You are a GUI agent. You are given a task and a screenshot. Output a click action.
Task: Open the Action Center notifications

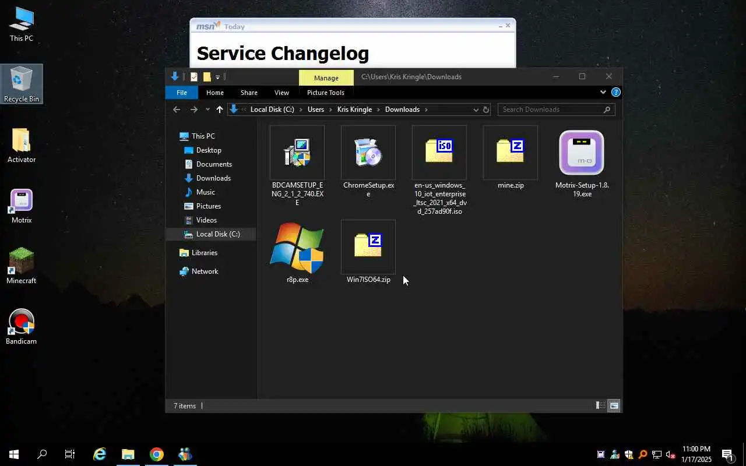tap(729, 454)
